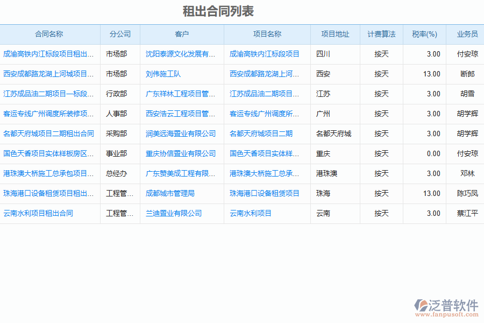Click the 泛普软件 logo icon
This screenshot has width=484, height=323.
click(421, 305)
